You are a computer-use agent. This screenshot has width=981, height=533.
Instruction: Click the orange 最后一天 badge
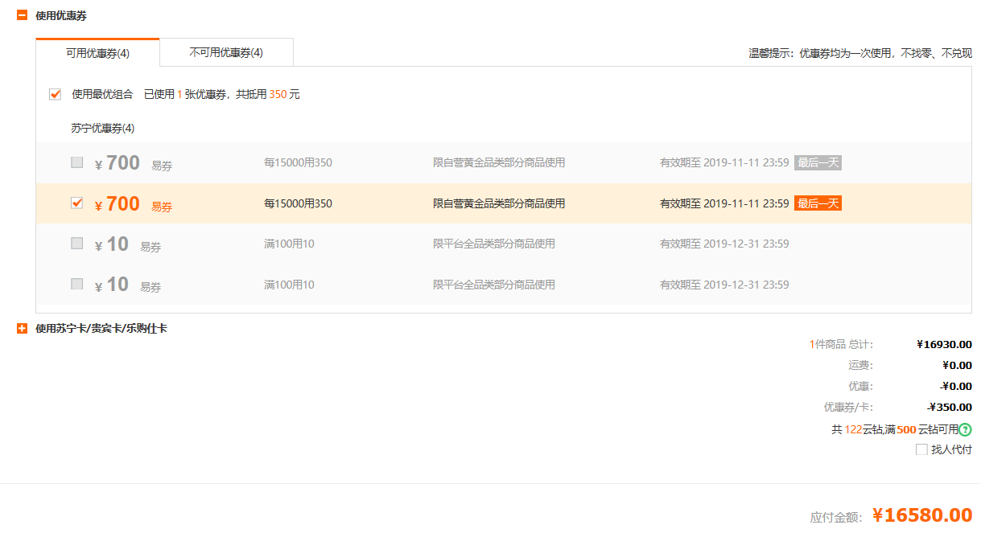[x=818, y=203]
